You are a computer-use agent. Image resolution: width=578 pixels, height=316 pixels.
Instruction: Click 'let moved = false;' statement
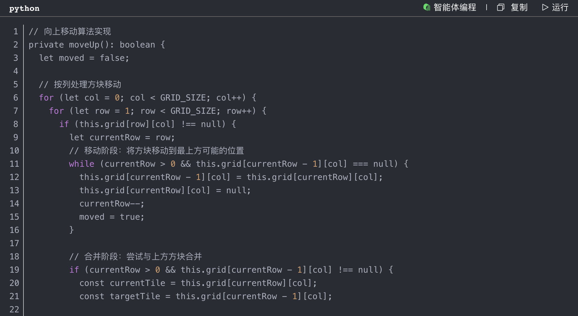84,58
